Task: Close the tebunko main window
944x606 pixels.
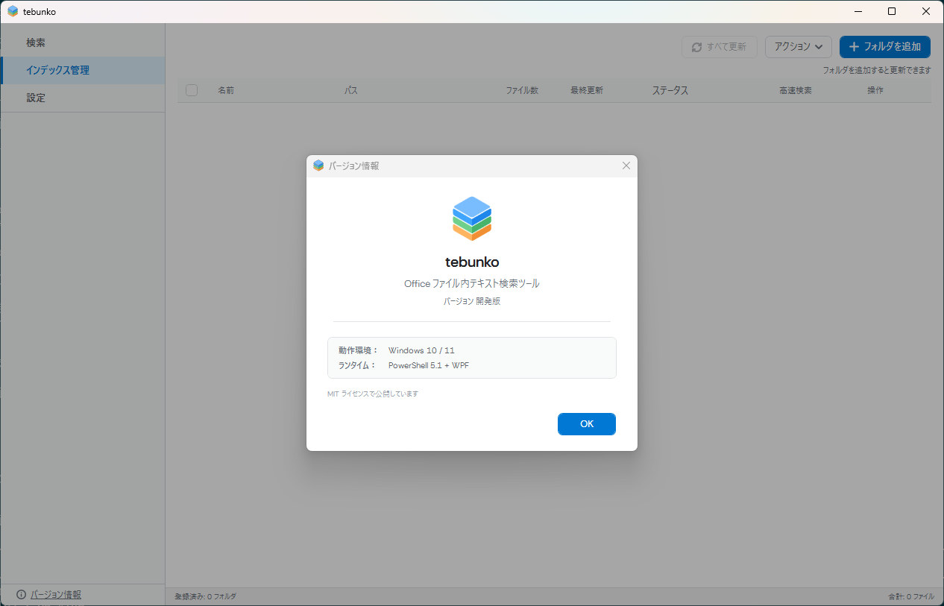Action: (926, 11)
